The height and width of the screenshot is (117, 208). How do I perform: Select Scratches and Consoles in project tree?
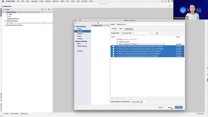coord(14,25)
